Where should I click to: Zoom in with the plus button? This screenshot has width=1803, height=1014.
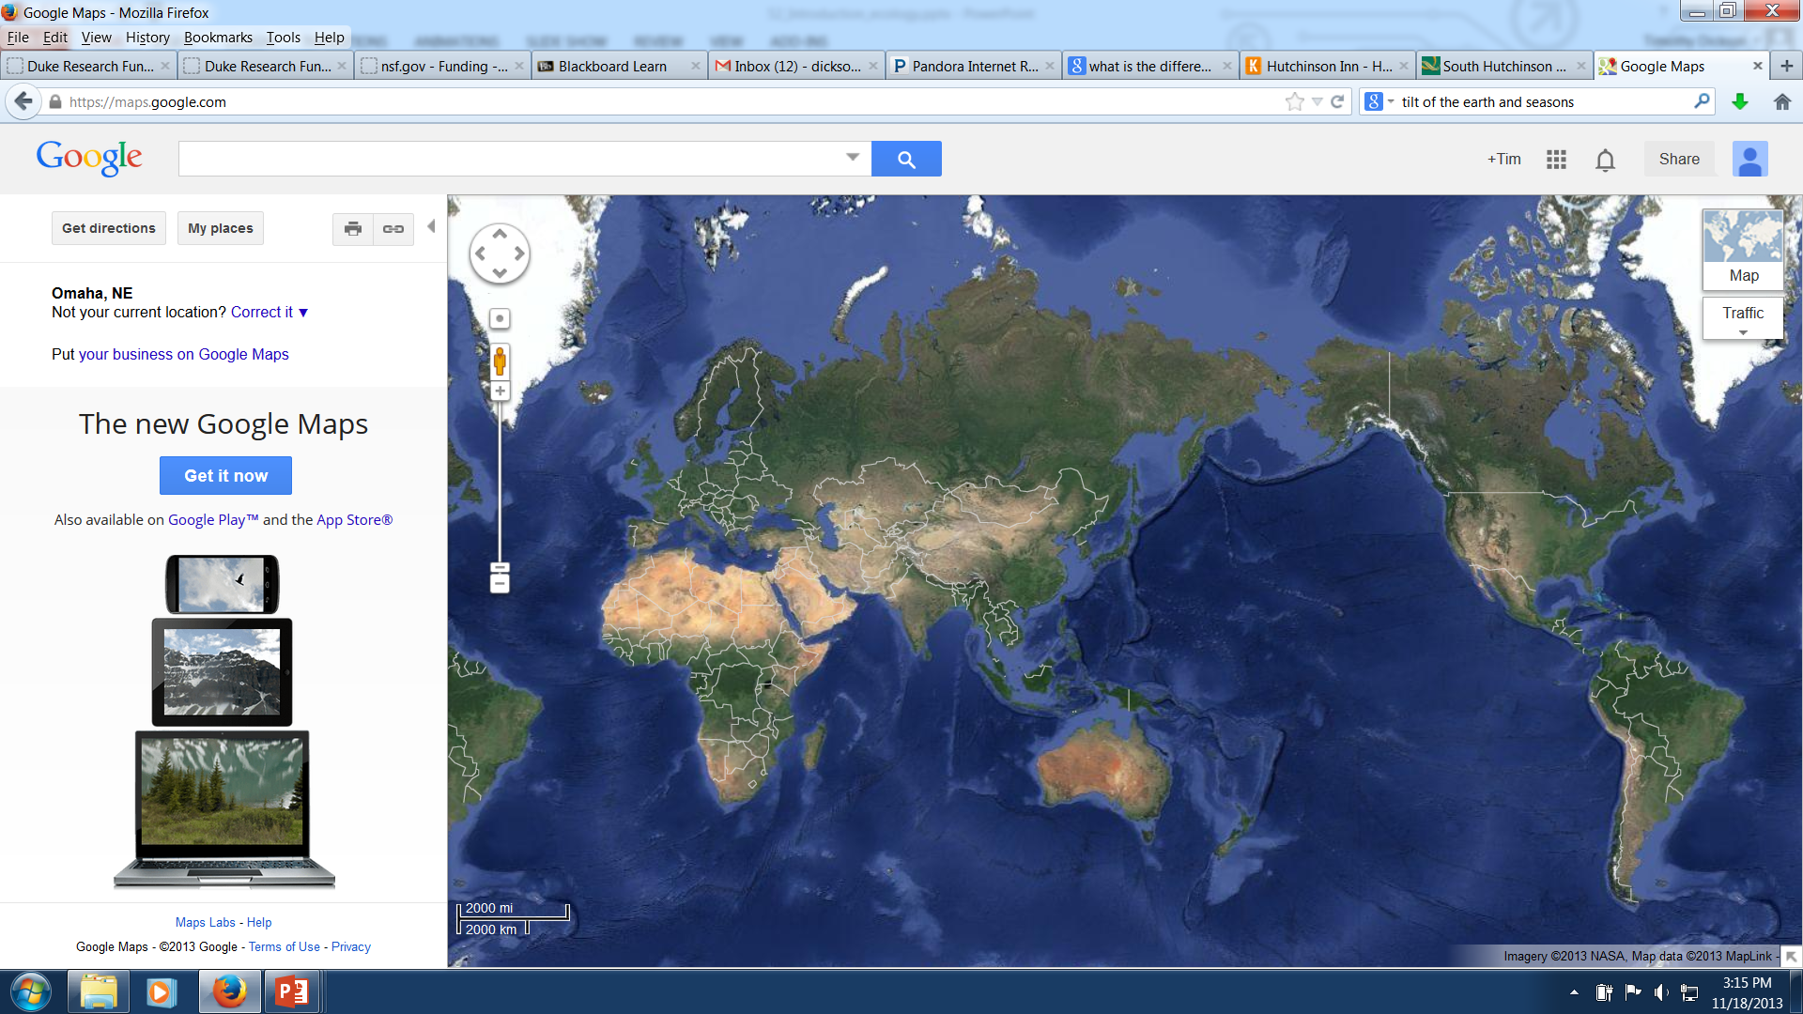click(x=500, y=391)
